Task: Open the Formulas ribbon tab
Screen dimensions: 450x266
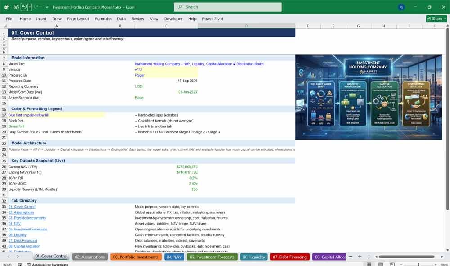Action: coord(103,18)
